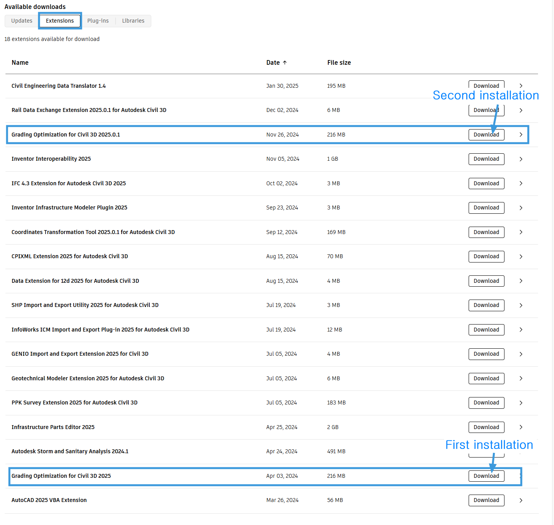The width and height of the screenshot is (554, 525).
Task: Download Inventor Infrastructure Modeler Plugin 2025
Action: point(486,208)
